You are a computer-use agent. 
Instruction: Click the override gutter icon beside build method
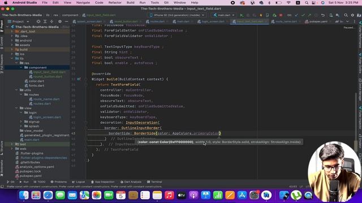point(79,79)
